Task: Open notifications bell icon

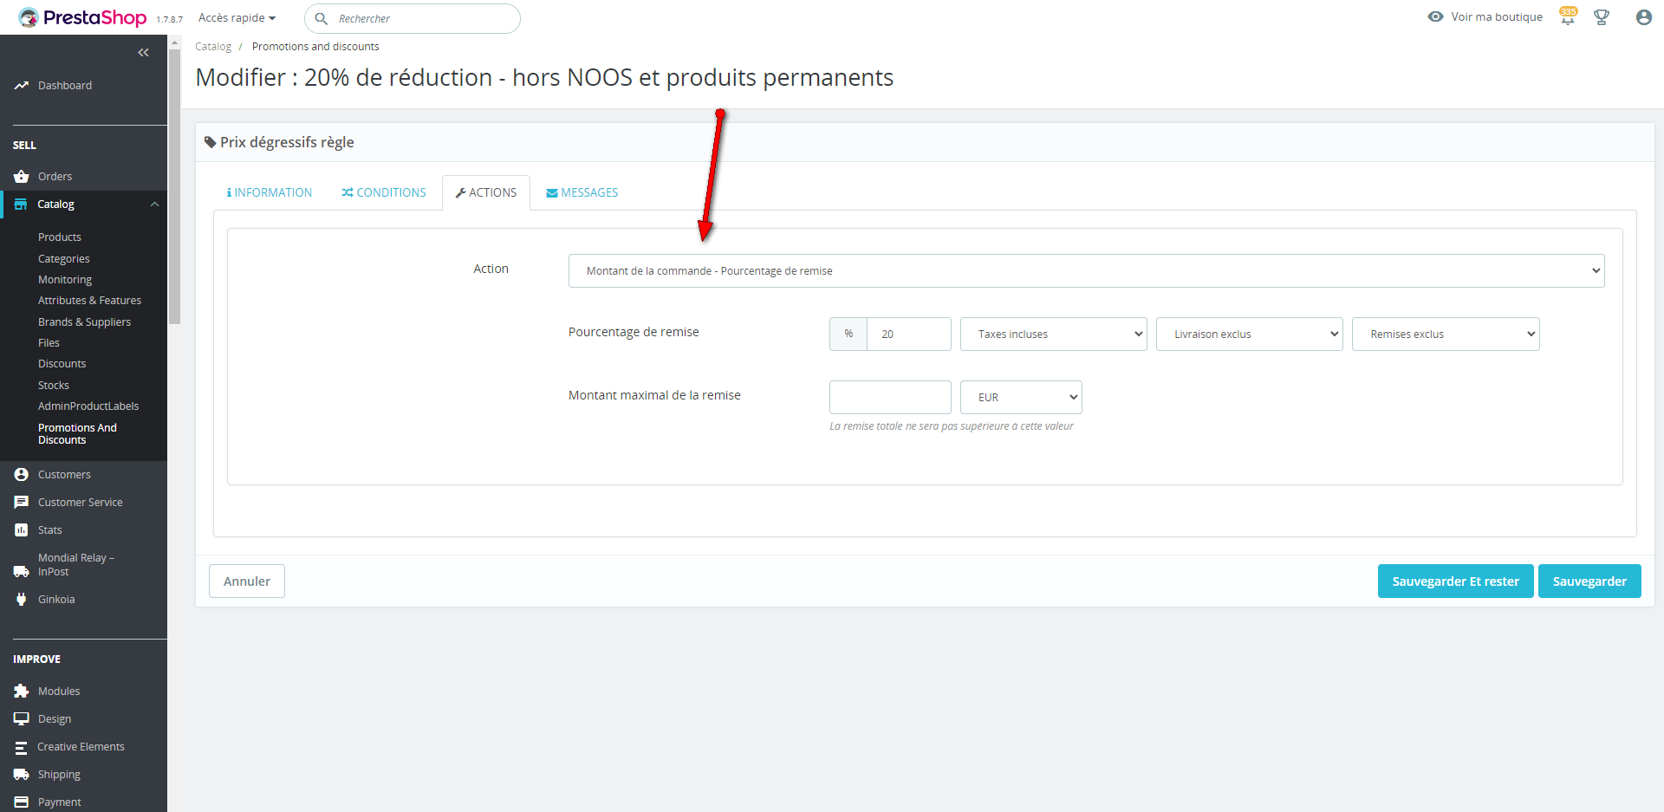Action: (x=1568, y=17)
